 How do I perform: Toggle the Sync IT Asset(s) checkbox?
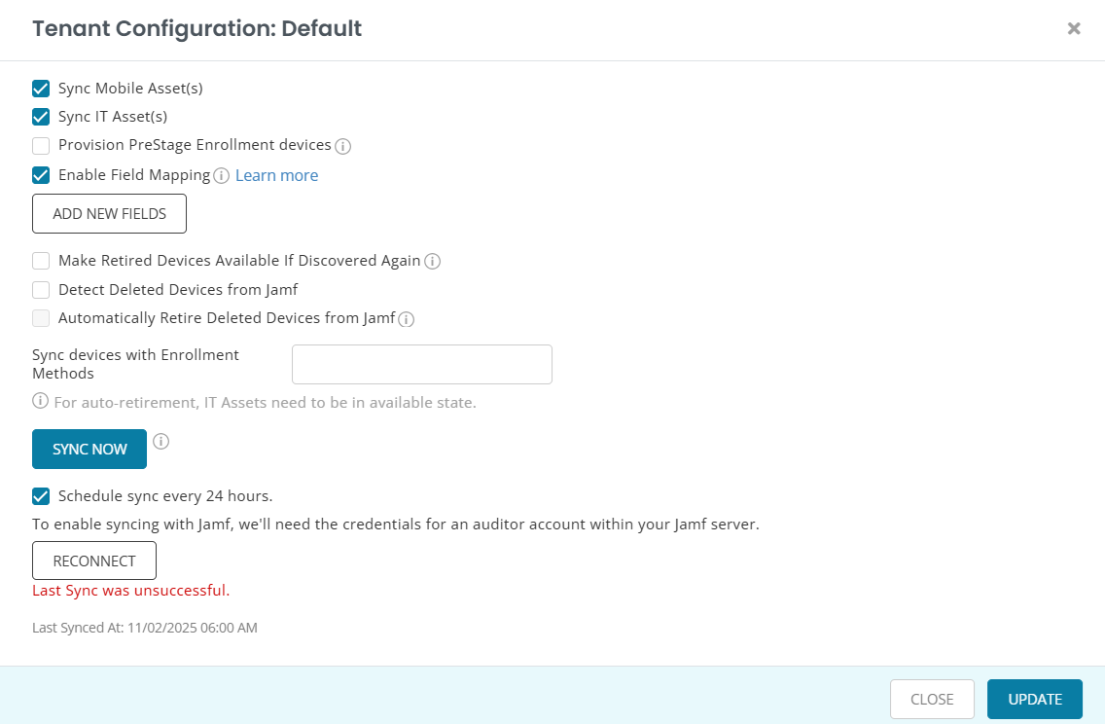41,118
